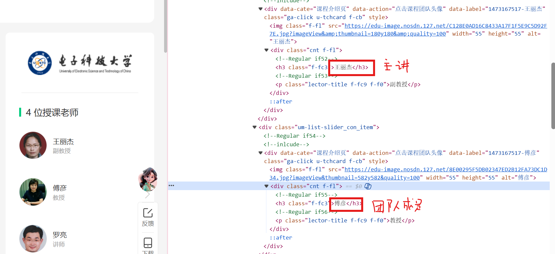
Task: Select the p lector-title element 副教授
Action: tap(348, 84)
